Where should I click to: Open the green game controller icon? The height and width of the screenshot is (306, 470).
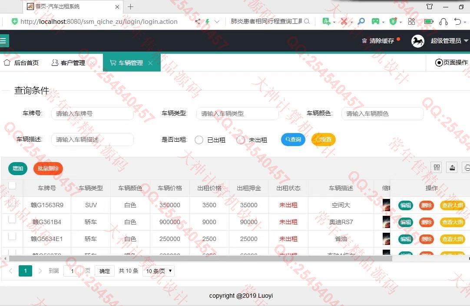375,21
